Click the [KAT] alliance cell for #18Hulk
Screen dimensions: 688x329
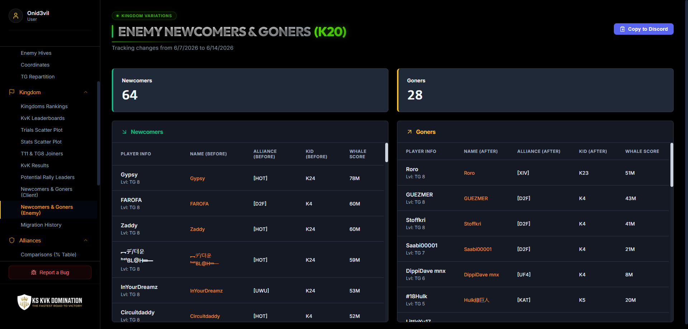[524, 300]
